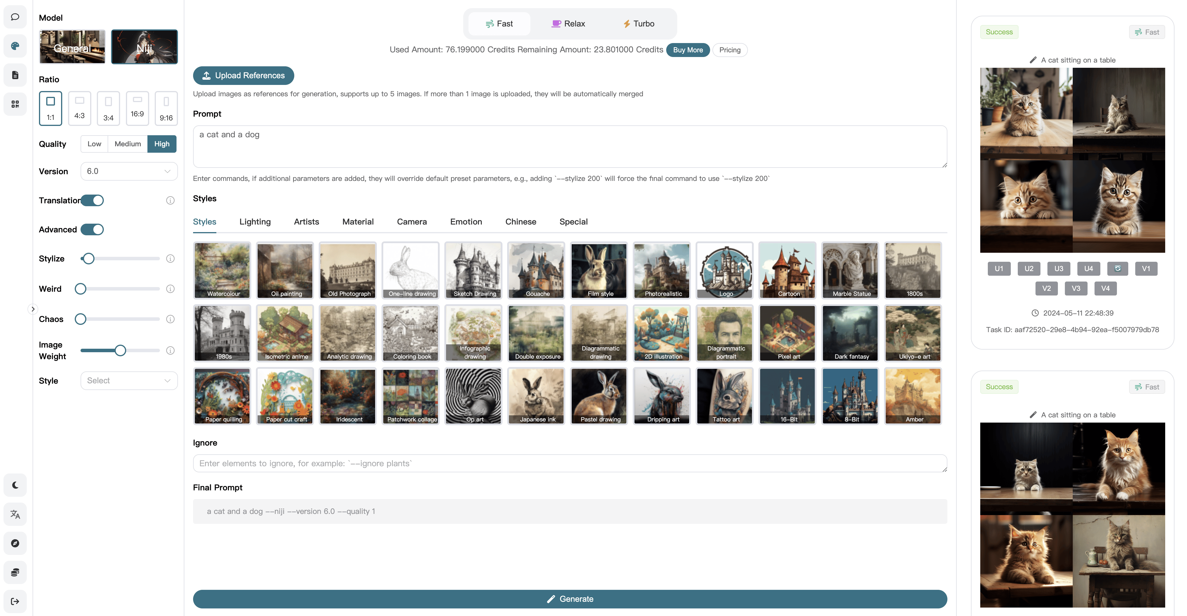Click the Stylize info icon
Viewport: 1187px width, 616px height.
click(x=170, y=259)
